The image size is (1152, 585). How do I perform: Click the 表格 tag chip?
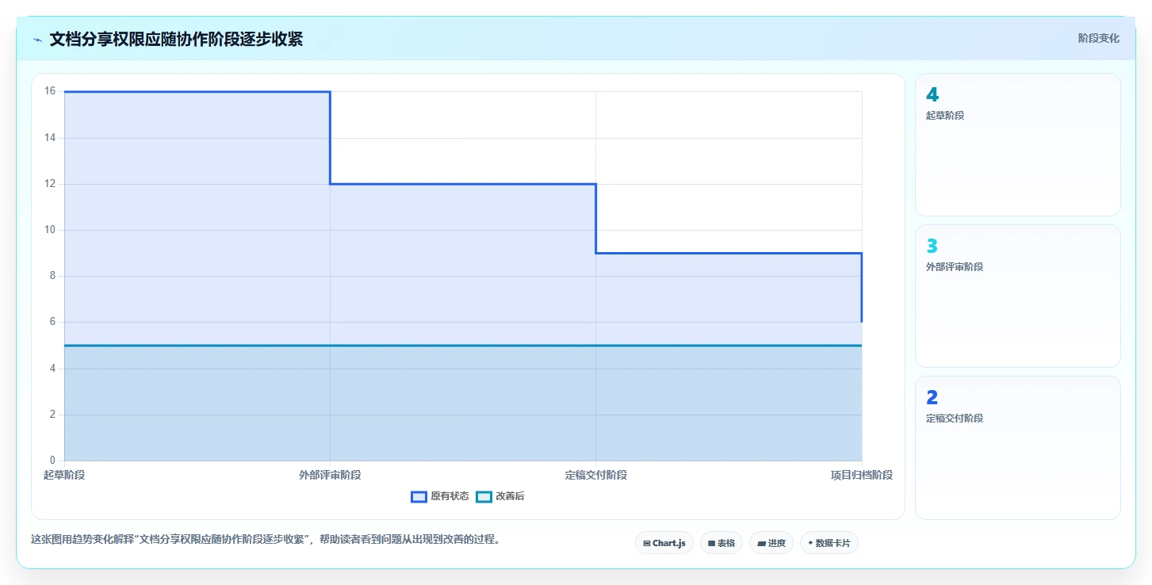721,543
